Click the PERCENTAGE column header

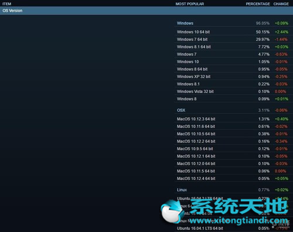tap(258, 4)
